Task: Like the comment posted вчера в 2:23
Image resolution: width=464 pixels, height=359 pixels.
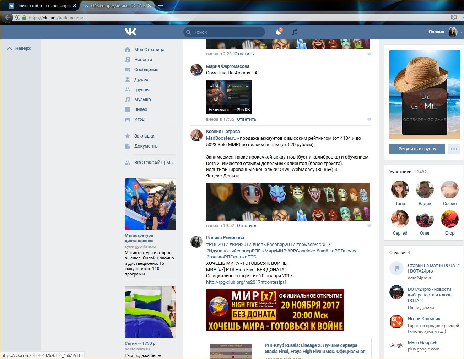Action: (x=369, y=54)
